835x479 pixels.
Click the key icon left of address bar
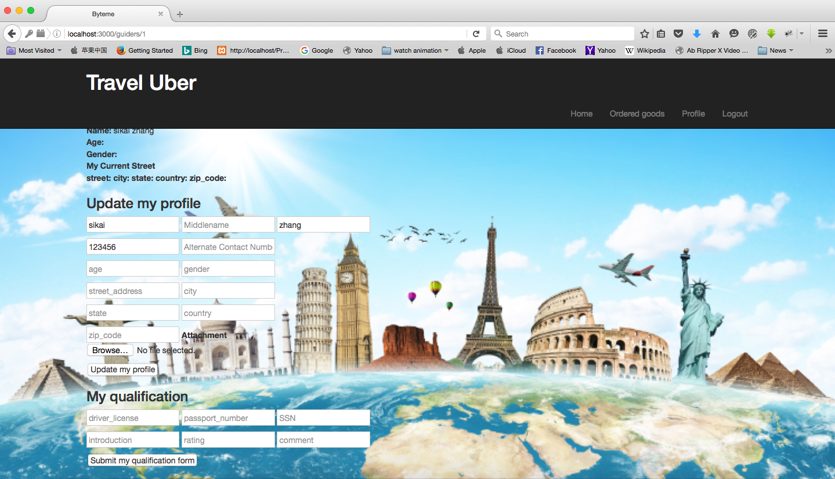[28, 34]
